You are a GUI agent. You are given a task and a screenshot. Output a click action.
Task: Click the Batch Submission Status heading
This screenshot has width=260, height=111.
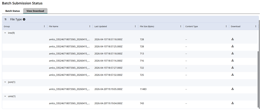(x=22, y=3)
